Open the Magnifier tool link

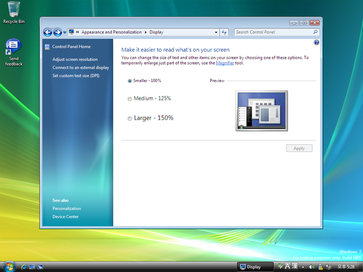pos(225,63)
